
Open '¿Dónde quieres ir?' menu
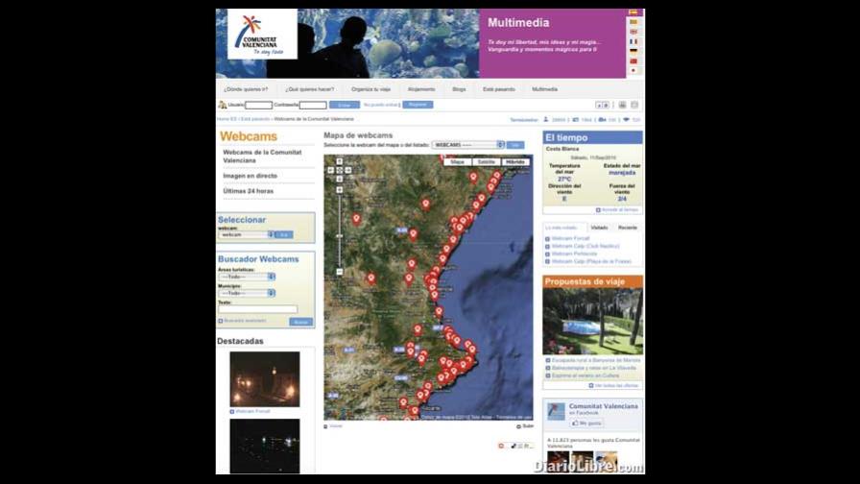pos(246,89)
